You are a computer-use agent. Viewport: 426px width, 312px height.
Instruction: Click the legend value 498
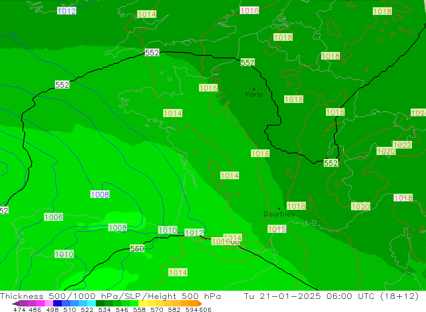point(52,310)
